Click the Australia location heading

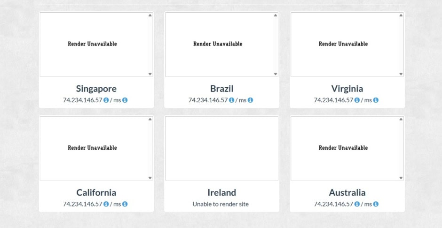347,192
